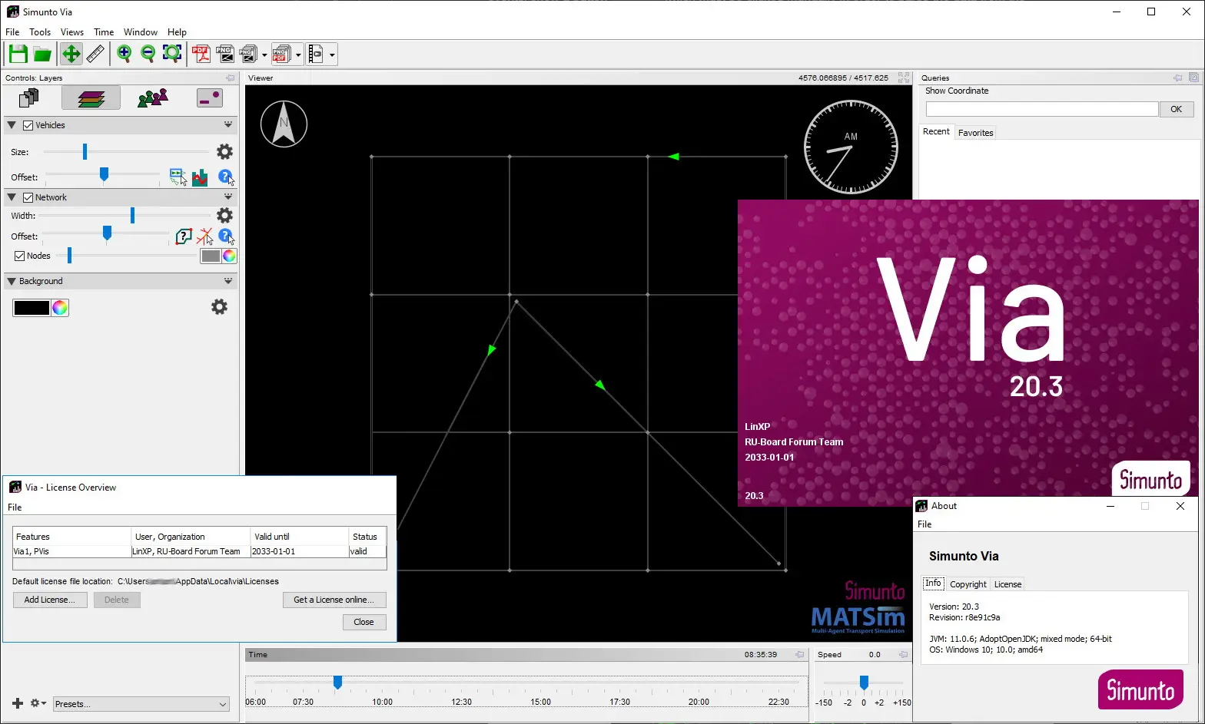Viewport: 1205px width, 724px height.
Task: Open the Time menu
Action: click(x=104, y=32)
